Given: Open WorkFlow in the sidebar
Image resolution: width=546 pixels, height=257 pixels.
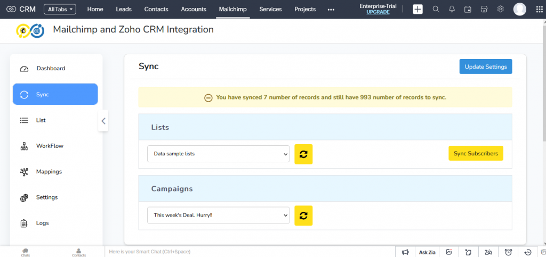Looking at the screenshot, I should pos(55,146).
